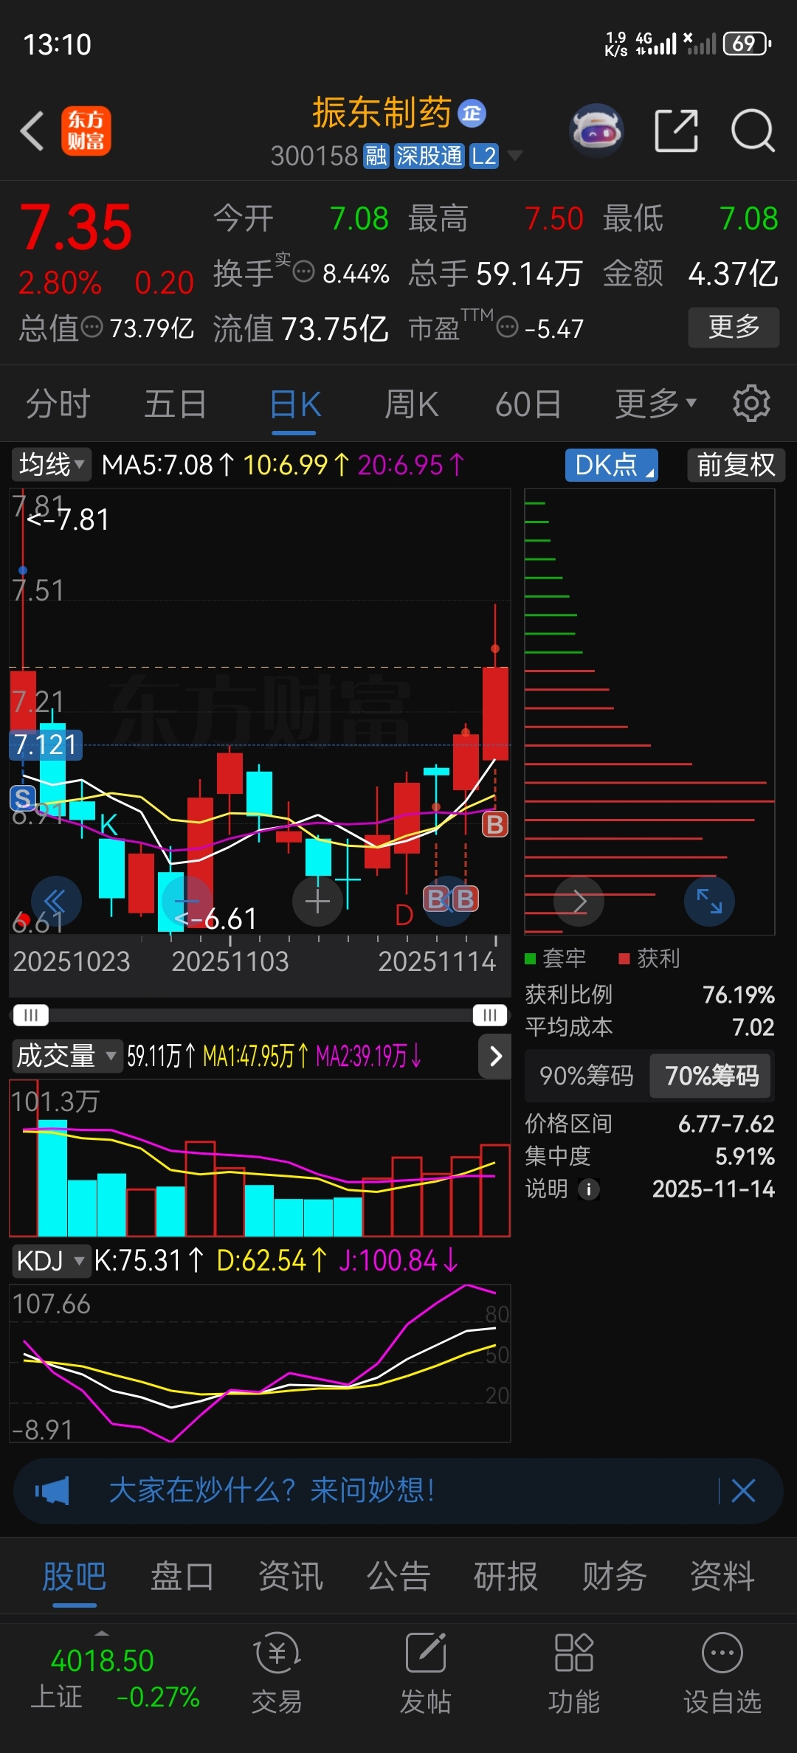
Task: Open the 前复权 adjustment selector
Action: tap(736, 465)
